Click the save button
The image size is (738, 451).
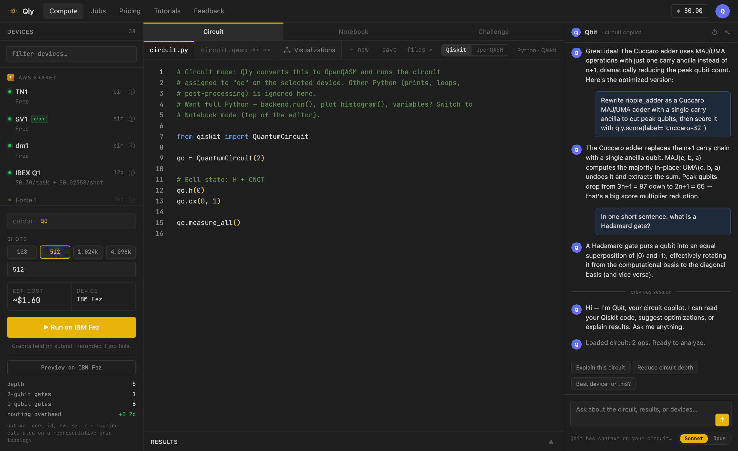coord(389,50)
